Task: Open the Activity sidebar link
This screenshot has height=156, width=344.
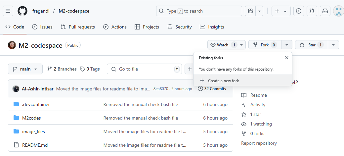Action: pos(253,105)
